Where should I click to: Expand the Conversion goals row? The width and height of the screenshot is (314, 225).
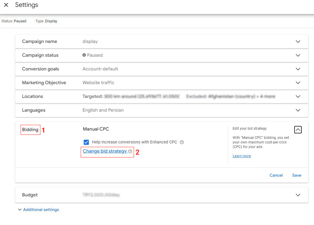pyautogui.click(x=298, y=69)
